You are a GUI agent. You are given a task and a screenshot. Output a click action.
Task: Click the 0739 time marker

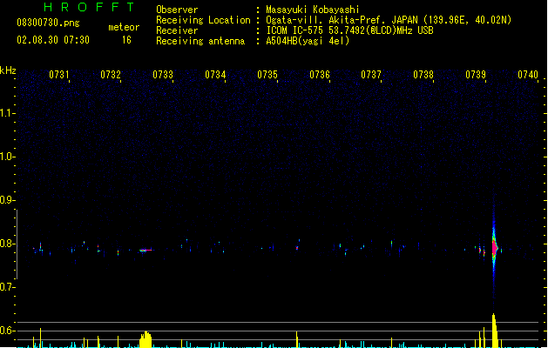[x=476, y=75]
